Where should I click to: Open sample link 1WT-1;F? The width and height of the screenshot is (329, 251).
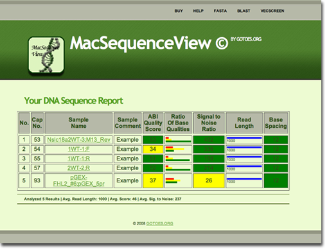click(x=78, y=149)
